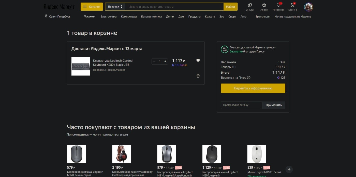Open Беспроводная мышь Logitech M170 title
The image size is (356, 177).
pyautogui.click(x=85, y=173)
